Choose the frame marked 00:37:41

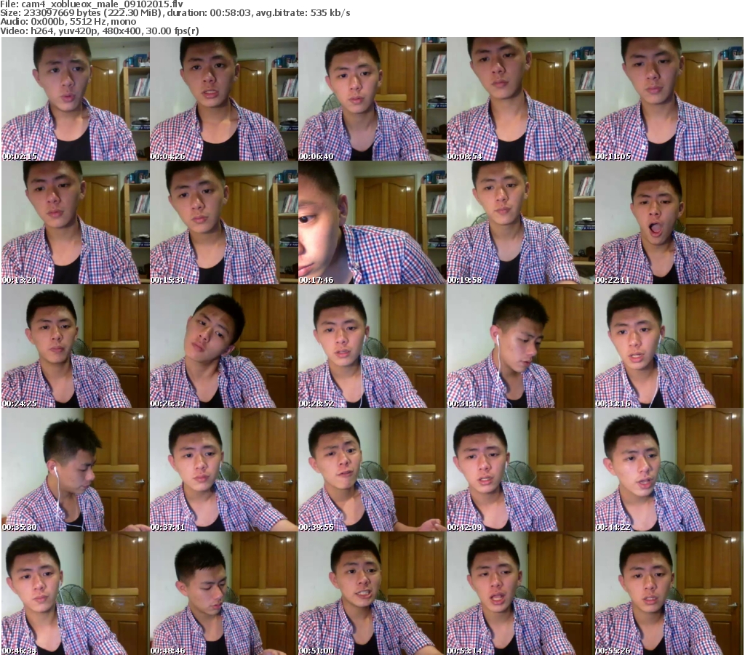click(x=224, y=470)
